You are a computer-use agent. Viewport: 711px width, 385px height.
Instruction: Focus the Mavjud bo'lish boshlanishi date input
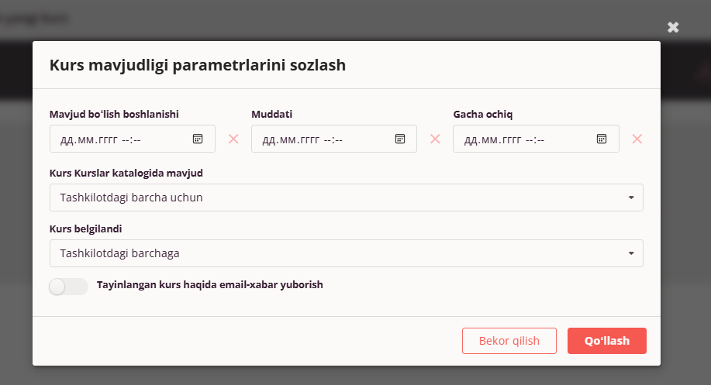coord(133,139)
